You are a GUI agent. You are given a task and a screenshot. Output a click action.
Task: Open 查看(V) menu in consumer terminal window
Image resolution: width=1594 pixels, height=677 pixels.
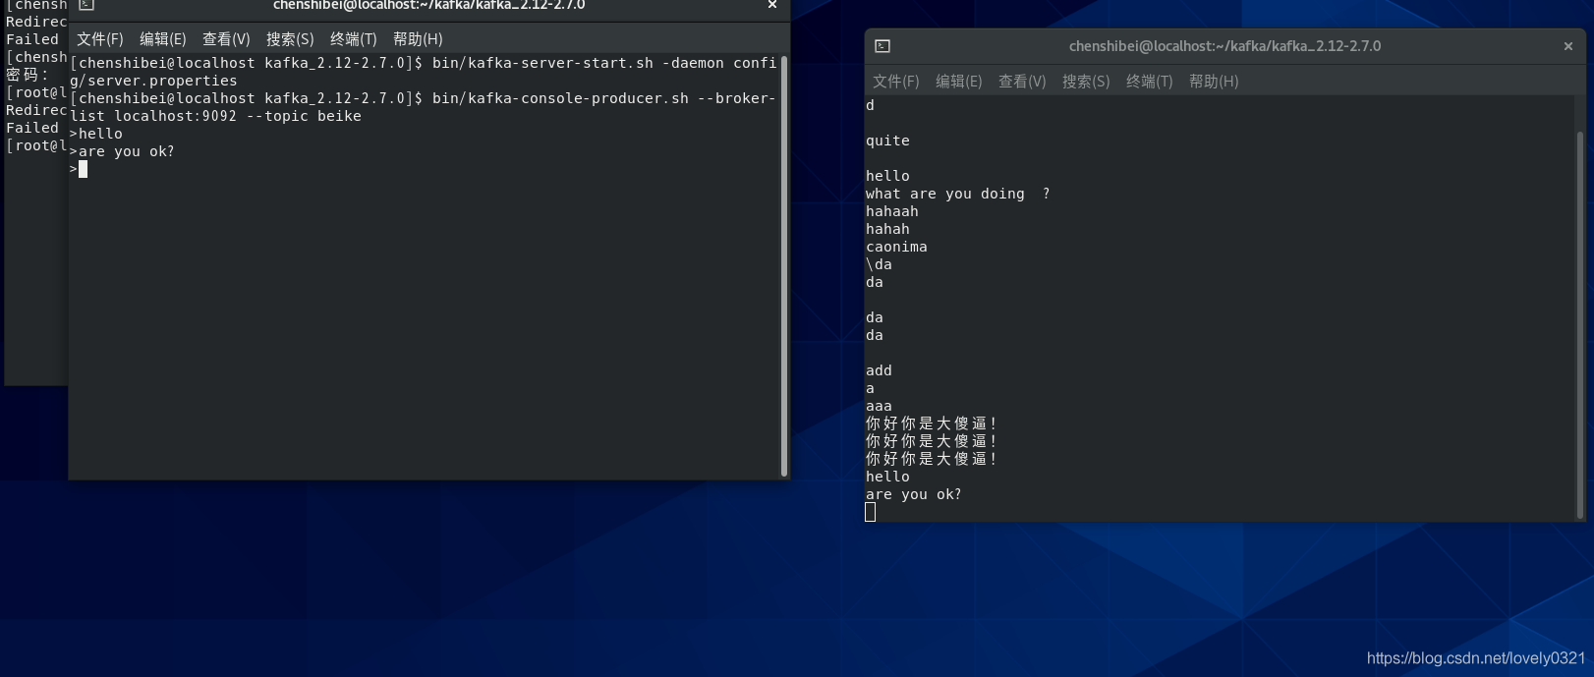pos(1022,82)
